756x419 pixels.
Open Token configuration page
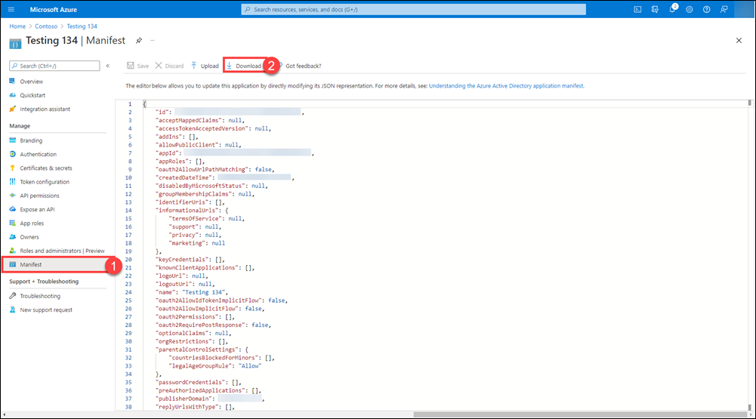pyautogui.click(x=45, y=182)
